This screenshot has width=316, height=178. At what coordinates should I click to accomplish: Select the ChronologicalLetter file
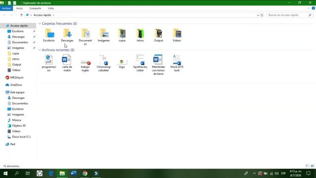click(104, 63)
